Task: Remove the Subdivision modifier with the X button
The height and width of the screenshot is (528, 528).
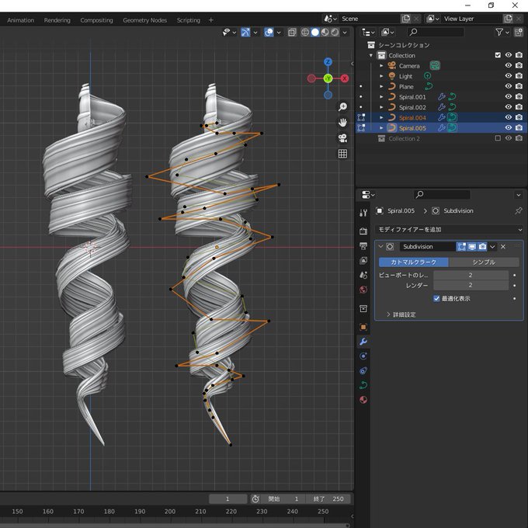Action: coord(503,246)
